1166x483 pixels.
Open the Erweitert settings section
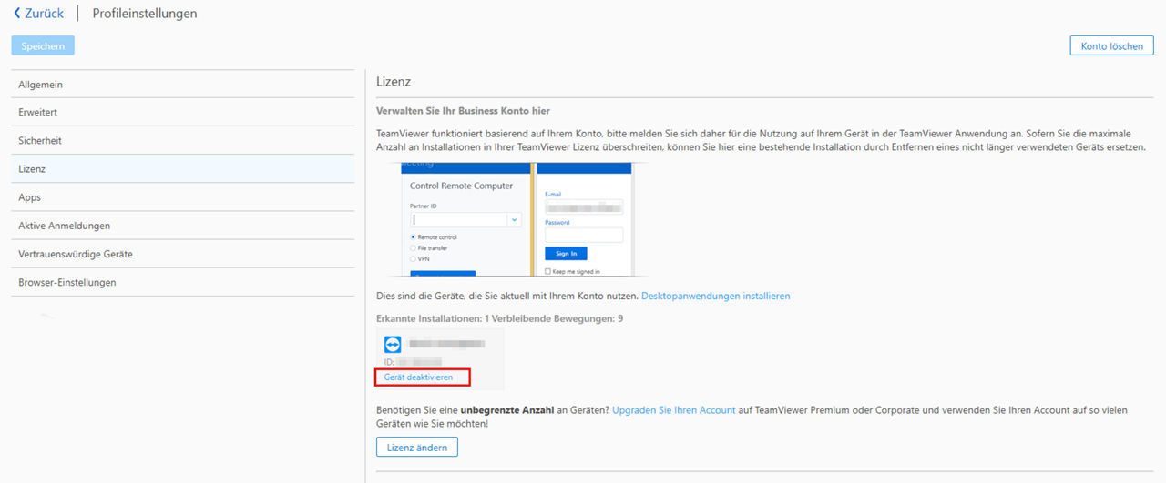182,113
